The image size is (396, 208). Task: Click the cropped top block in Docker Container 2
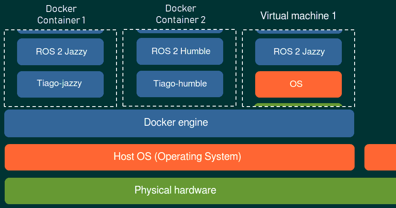tap(180, 31)
